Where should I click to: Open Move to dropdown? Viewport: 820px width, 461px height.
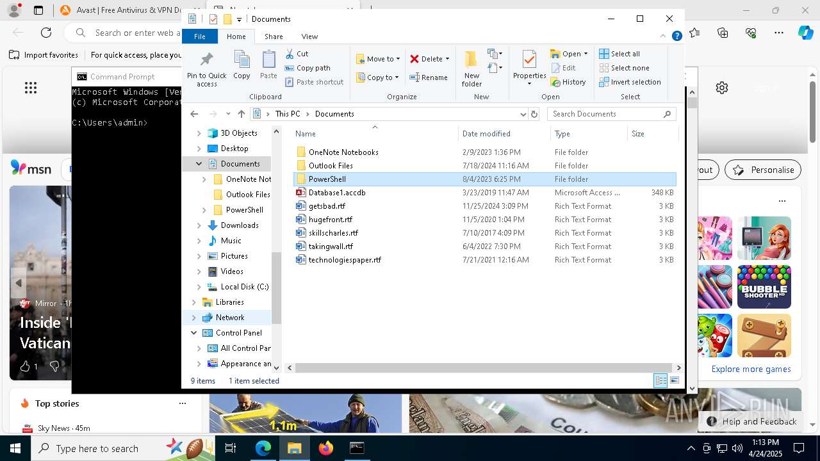pyautogui.click(x=378, y=59)
